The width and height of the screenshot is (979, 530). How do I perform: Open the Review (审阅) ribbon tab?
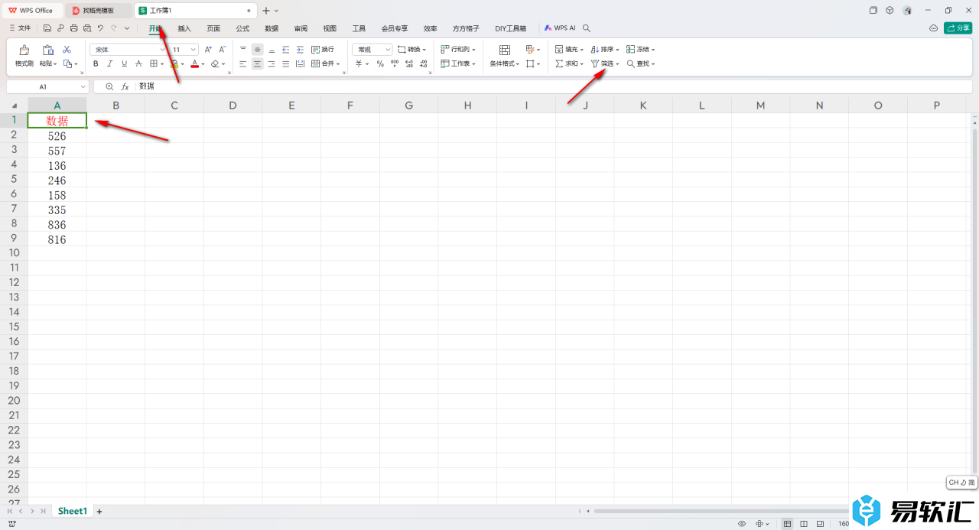pyautogui.click(x=301, y=28)
